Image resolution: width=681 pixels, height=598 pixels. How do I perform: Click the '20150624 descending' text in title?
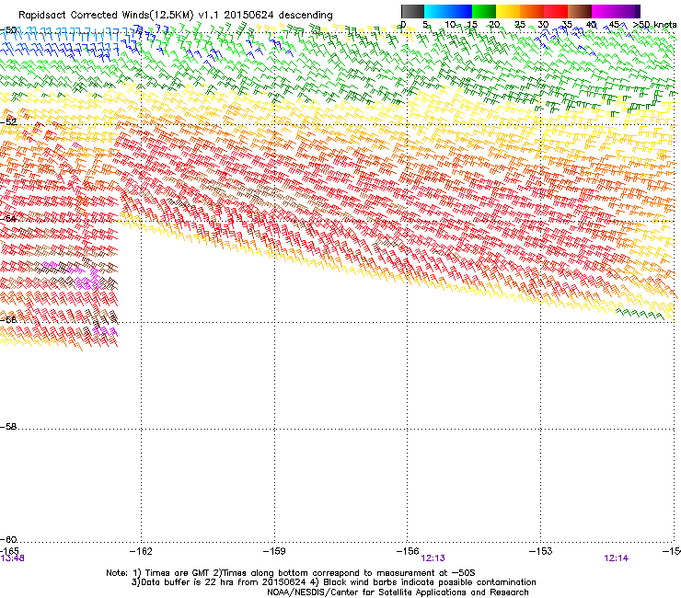[x=279, y=16]
